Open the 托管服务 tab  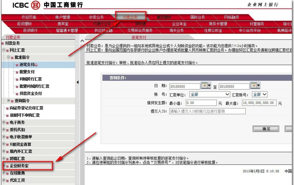click(257, 24)
